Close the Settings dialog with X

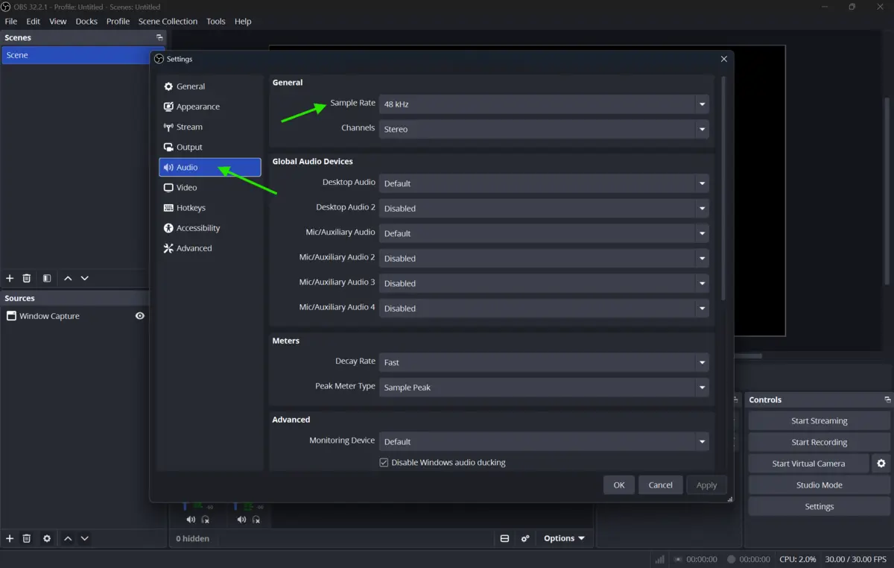[x=723, y=59]
